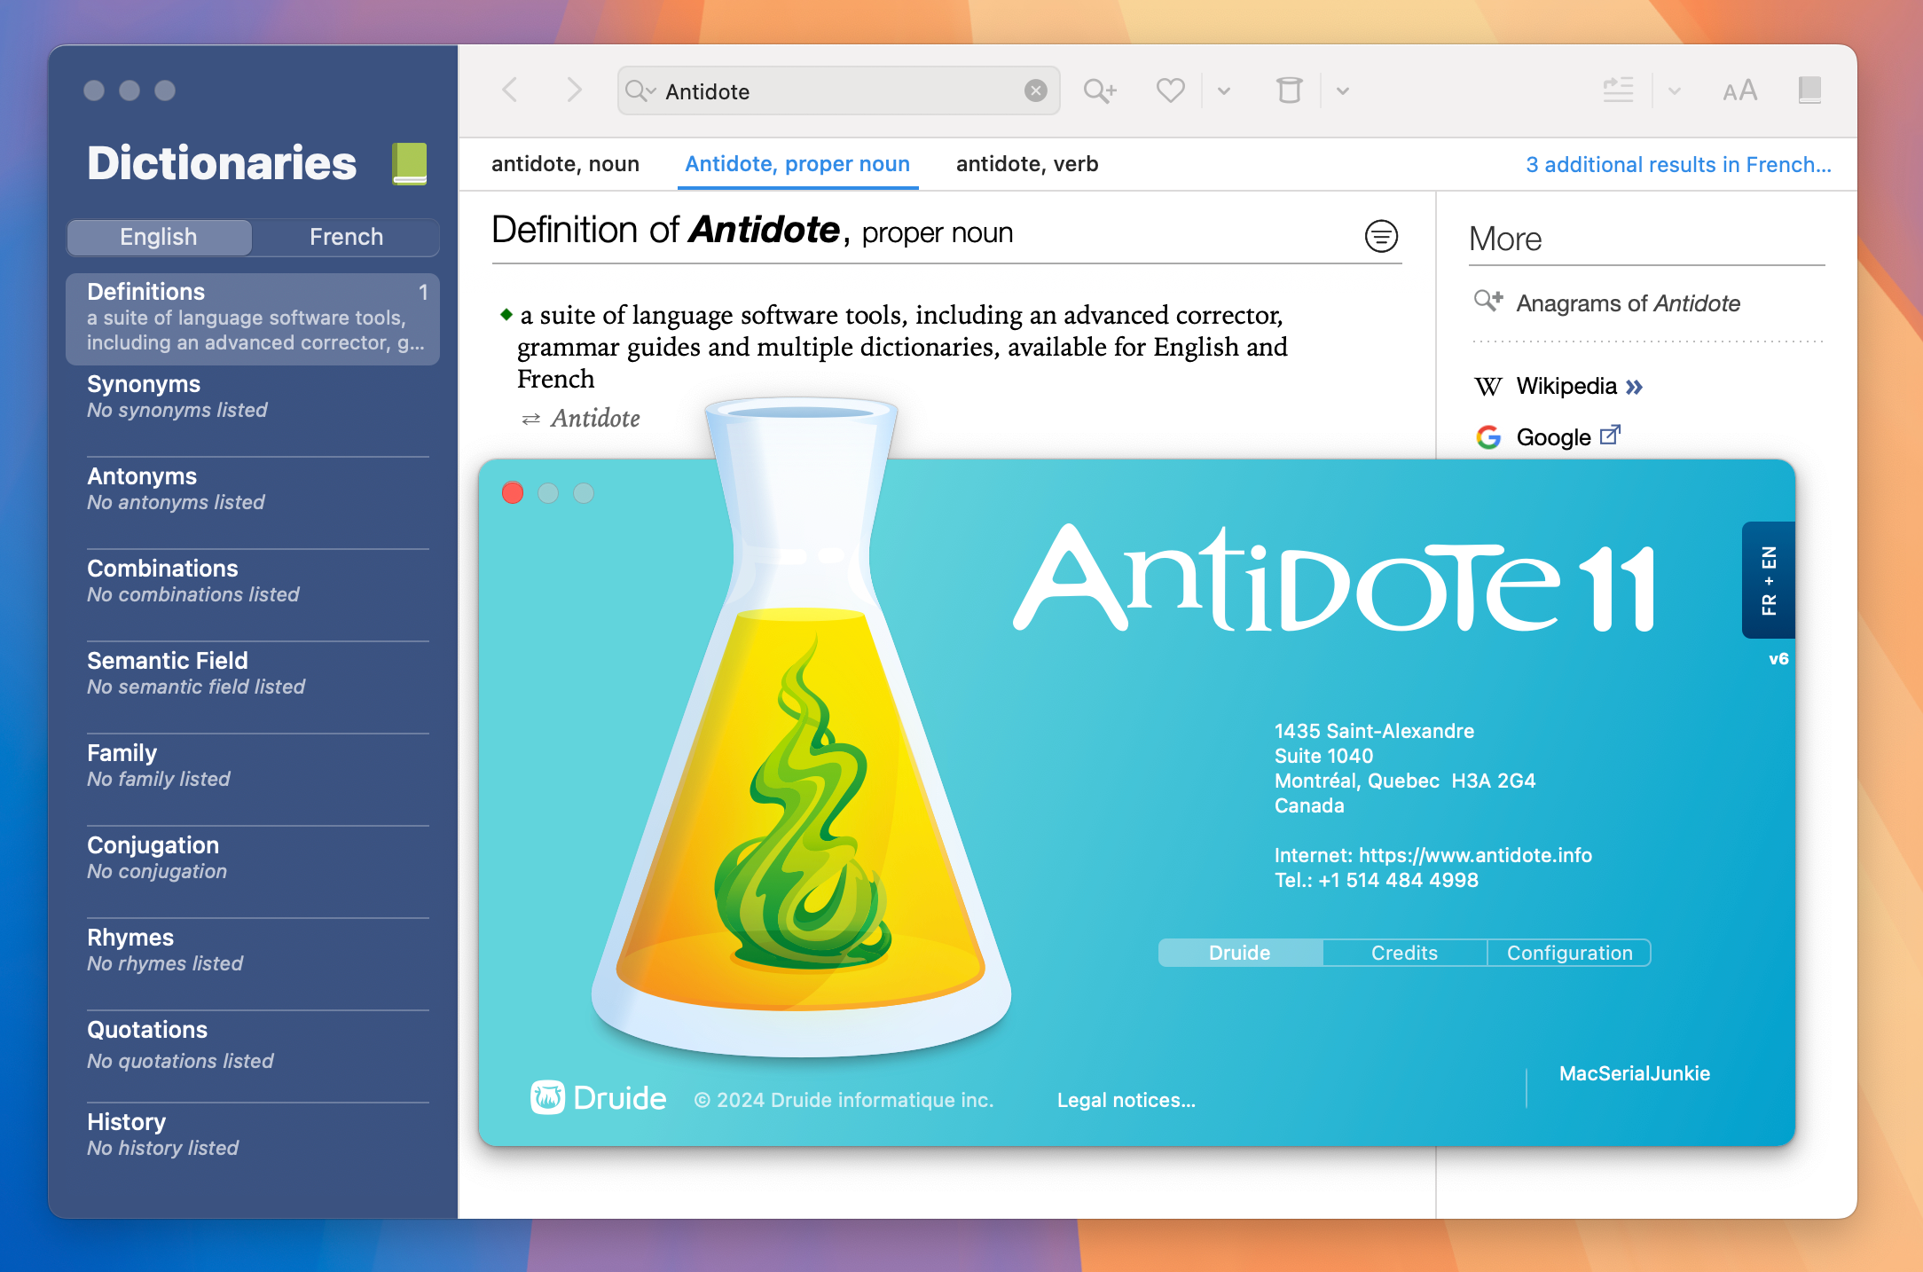The image size is (1923, 1272).
Task: Click the green Dictionaries book icon
Action: (x=409, y=164)
